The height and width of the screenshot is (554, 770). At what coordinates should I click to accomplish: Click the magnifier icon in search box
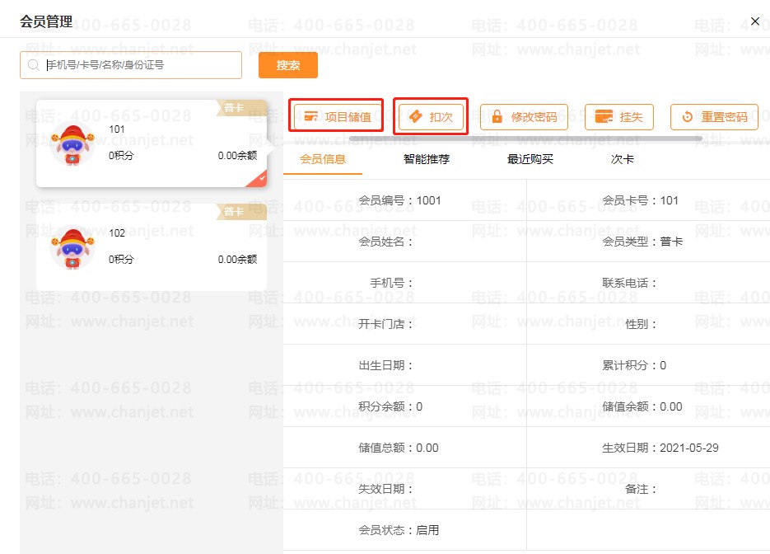point(33,65)
